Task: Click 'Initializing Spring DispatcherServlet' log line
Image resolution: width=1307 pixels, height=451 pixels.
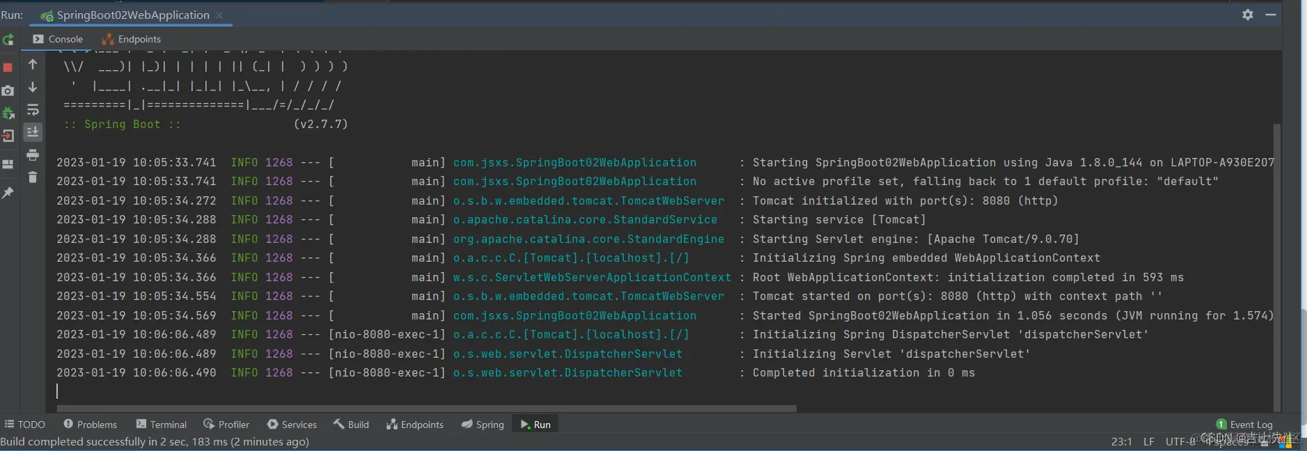Action: (602, 334)
